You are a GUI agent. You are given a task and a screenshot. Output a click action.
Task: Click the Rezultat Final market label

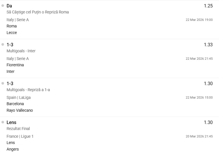[18, 129]
